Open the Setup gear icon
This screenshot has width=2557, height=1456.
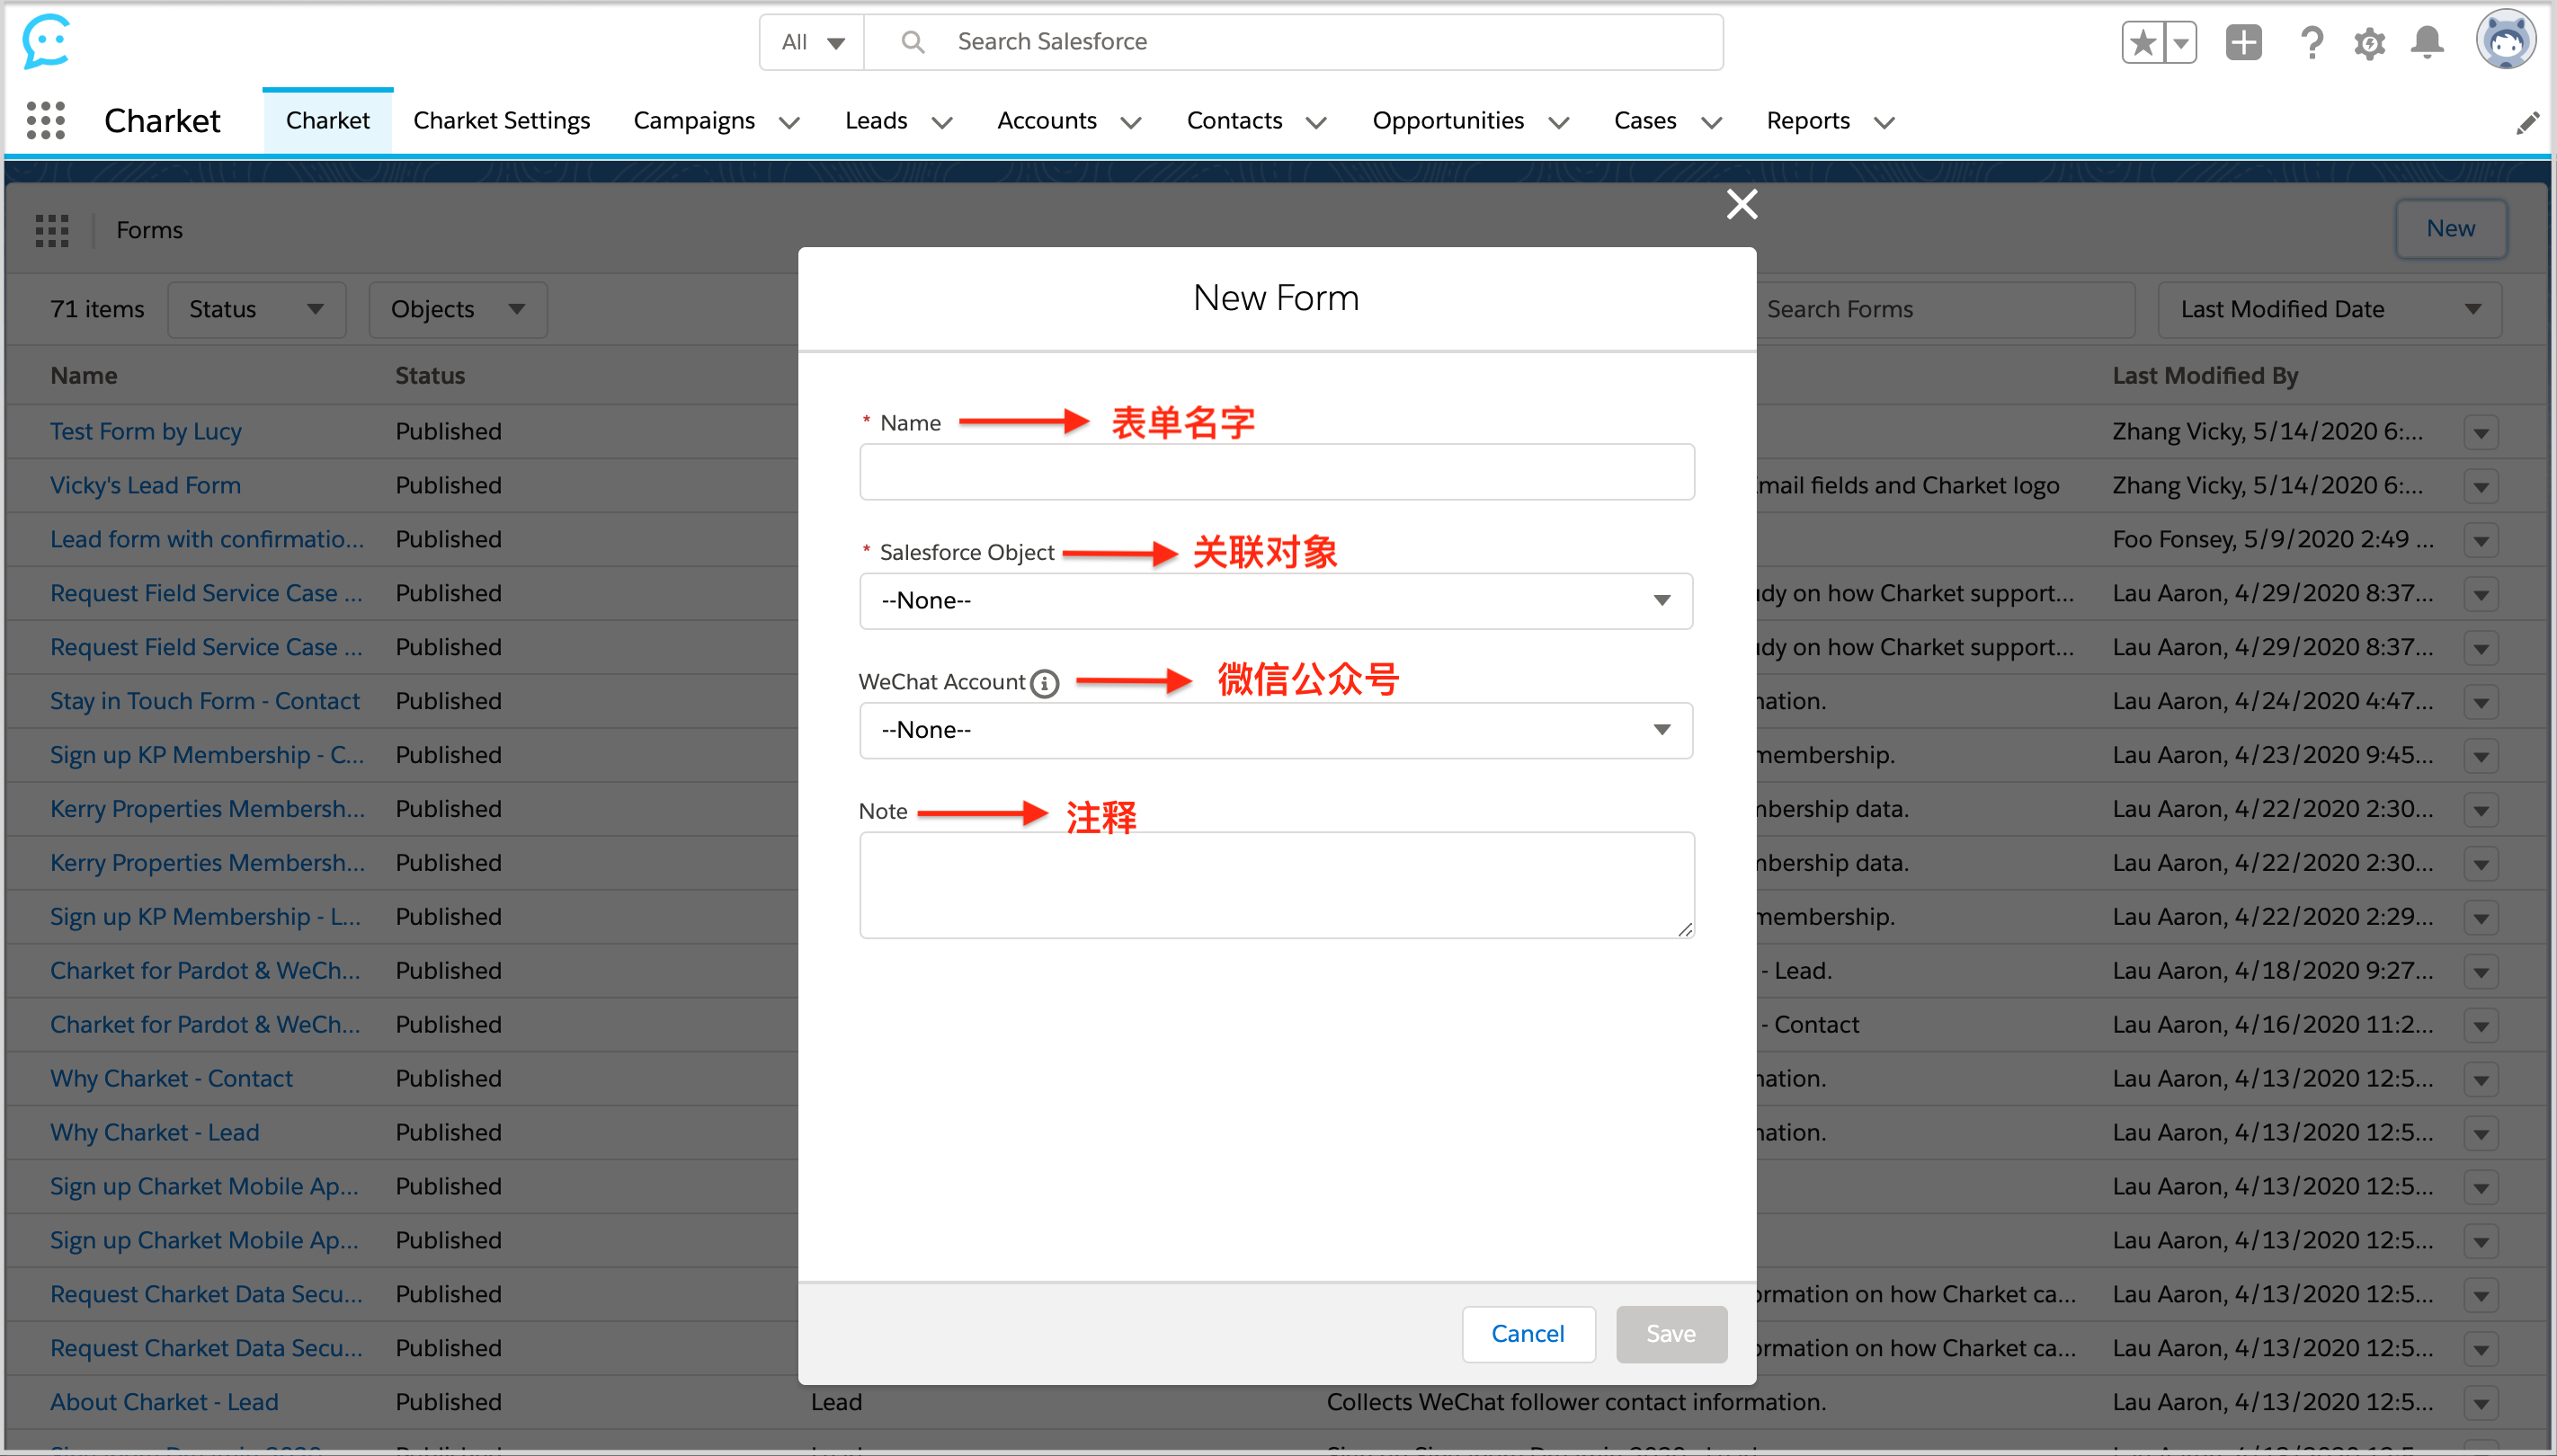2369,43
